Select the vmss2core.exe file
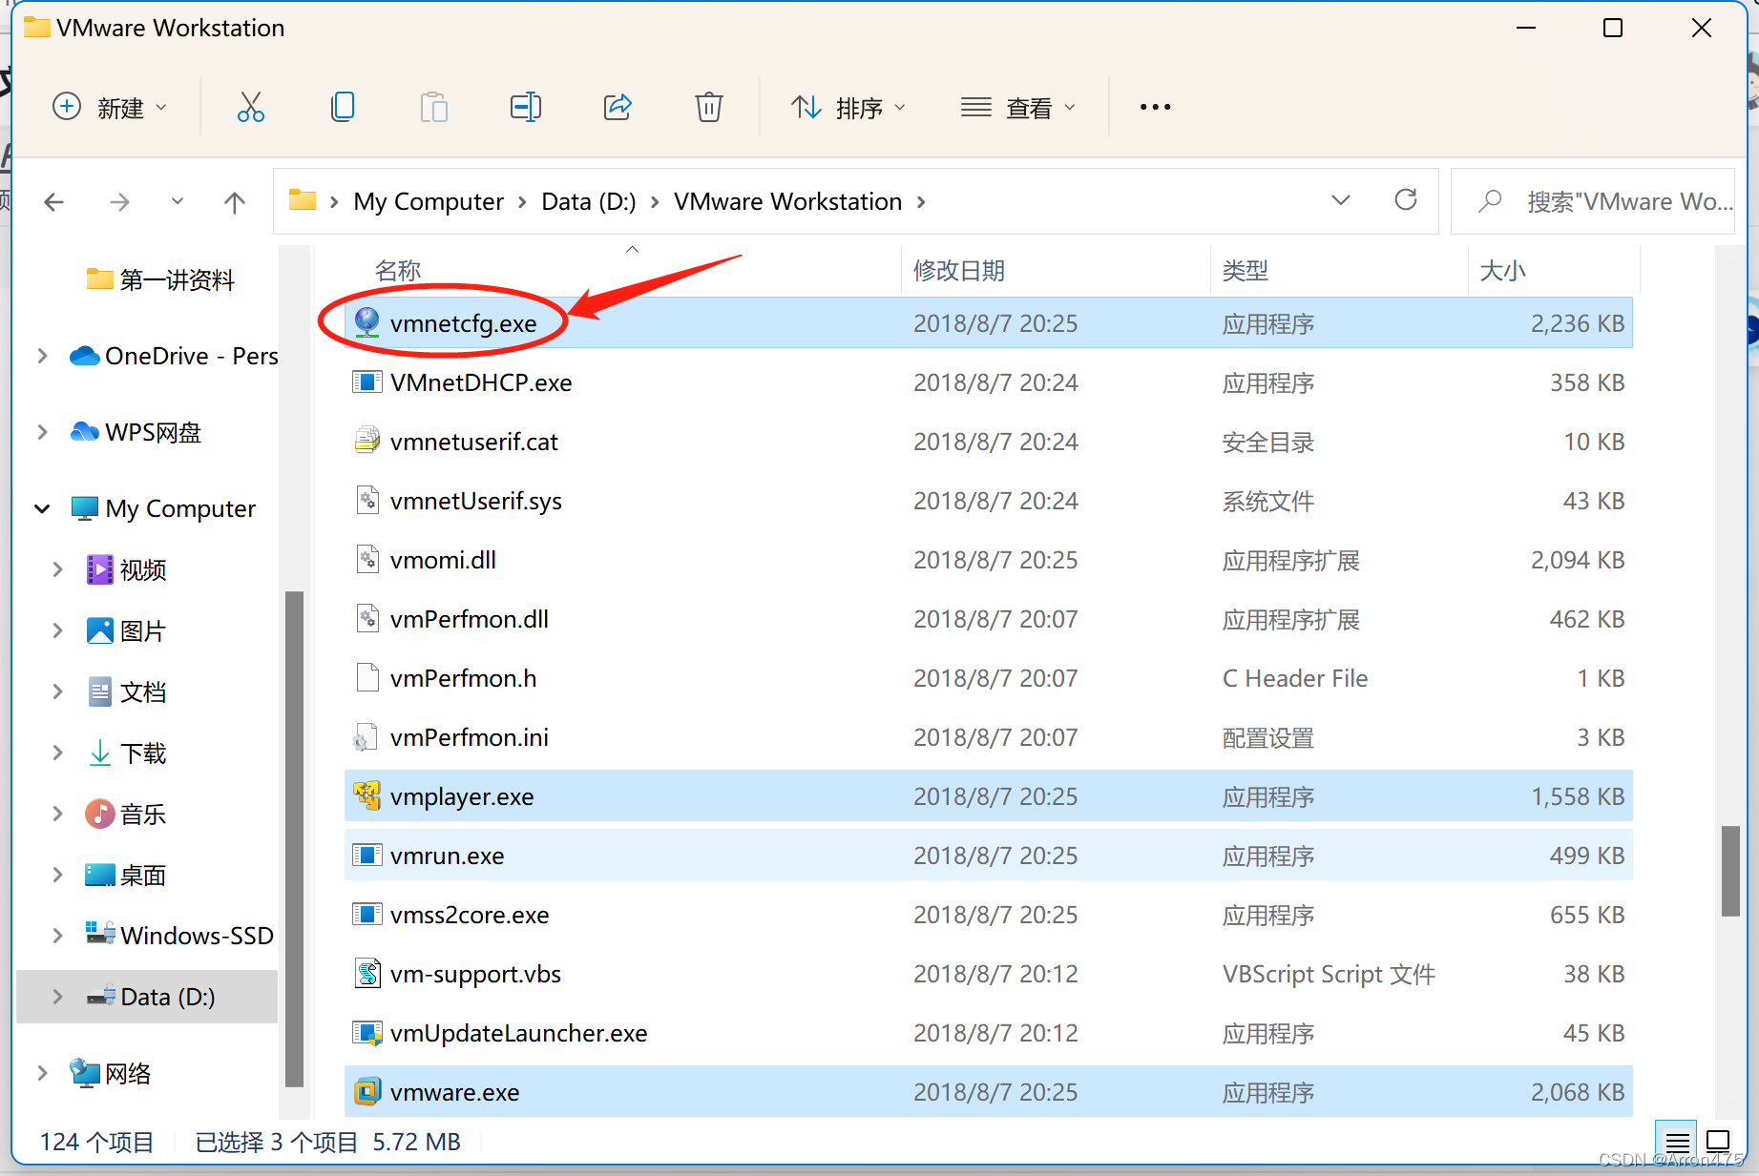Image resolution: width=1759 pixels, height=1176 pixels. coord(989,914)
